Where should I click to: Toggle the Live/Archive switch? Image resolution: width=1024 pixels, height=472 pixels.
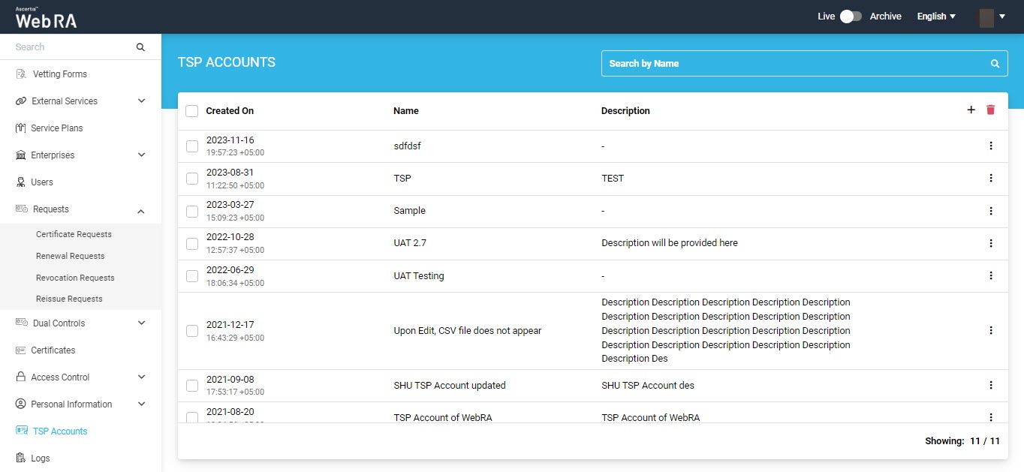[x=850, y=17]
